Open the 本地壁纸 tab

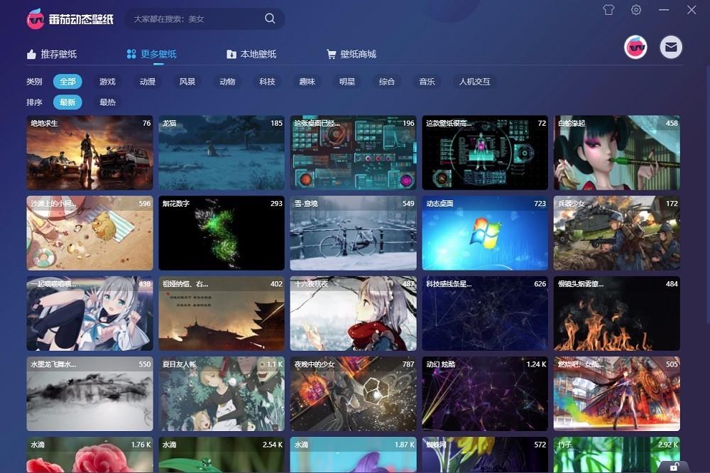251,54
